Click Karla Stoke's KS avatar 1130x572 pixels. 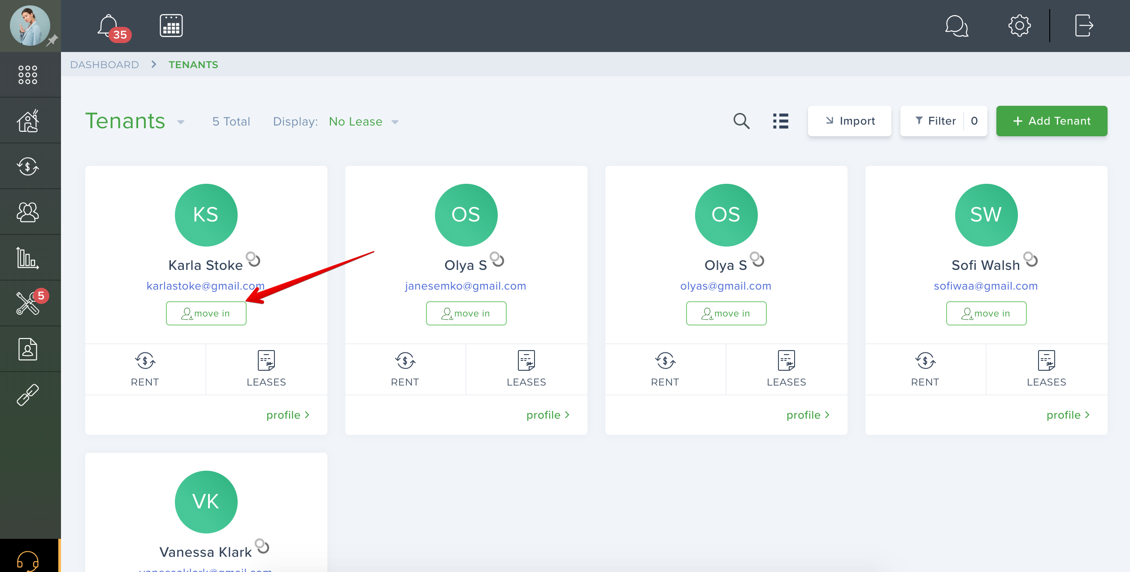click(206, 215)
